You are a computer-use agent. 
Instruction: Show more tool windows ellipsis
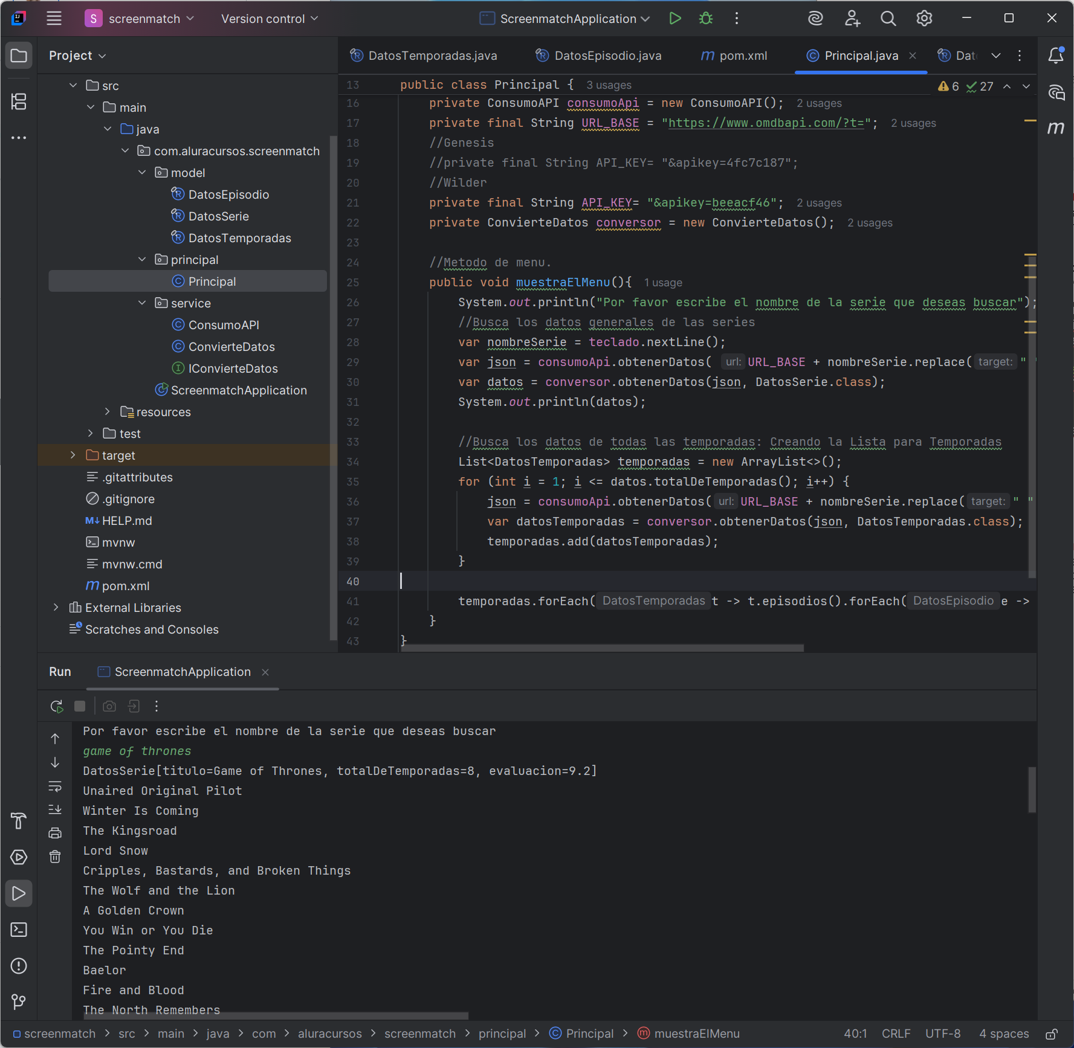[x=19, y=138]
